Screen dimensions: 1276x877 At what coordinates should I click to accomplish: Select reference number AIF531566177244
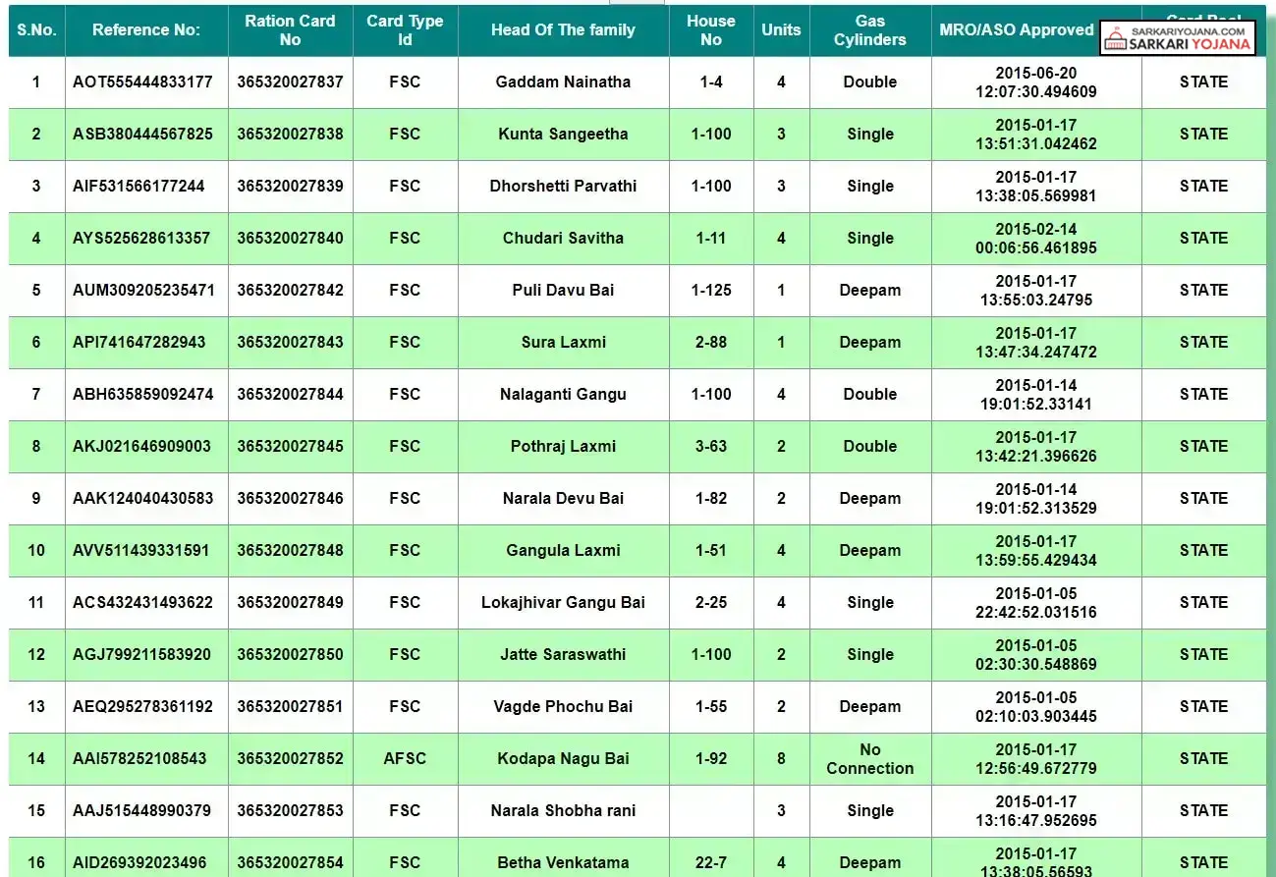click(139, 187)
